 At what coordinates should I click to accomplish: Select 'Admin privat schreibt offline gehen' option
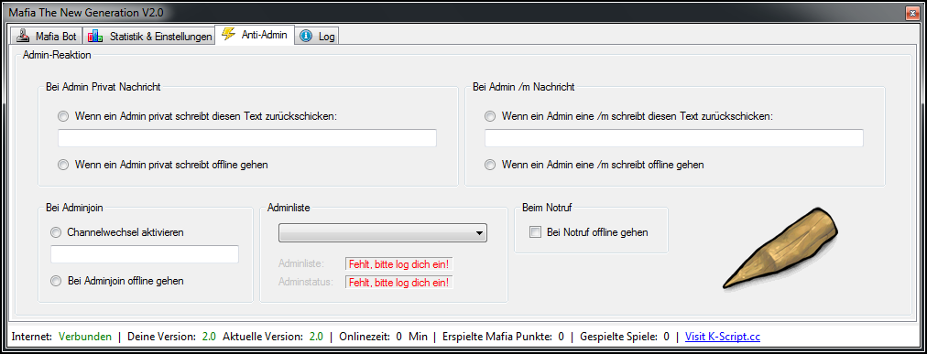62,166
